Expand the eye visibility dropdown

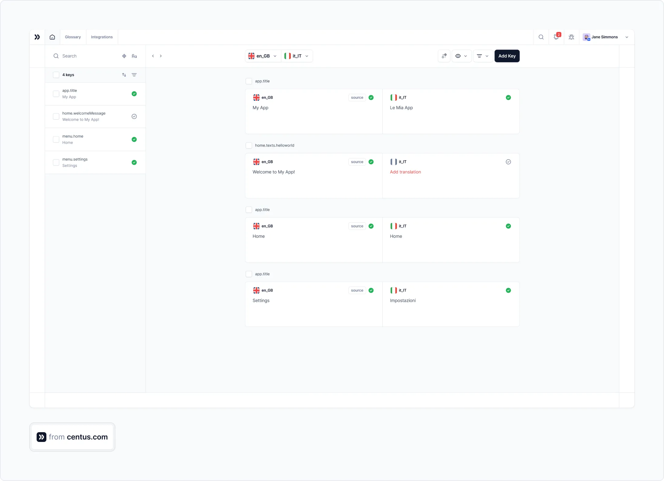click(x=461, y=56)
